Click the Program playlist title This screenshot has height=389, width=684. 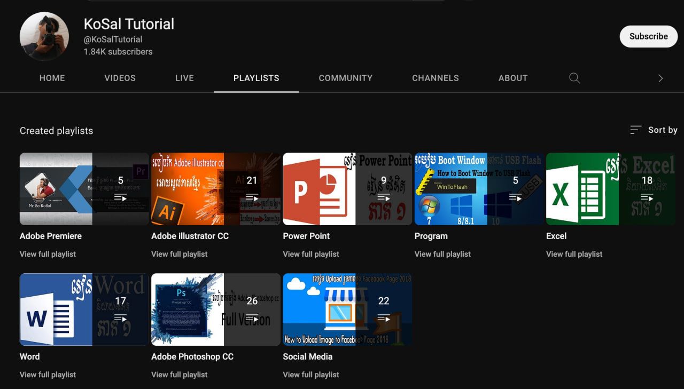(x=431, y=236)
